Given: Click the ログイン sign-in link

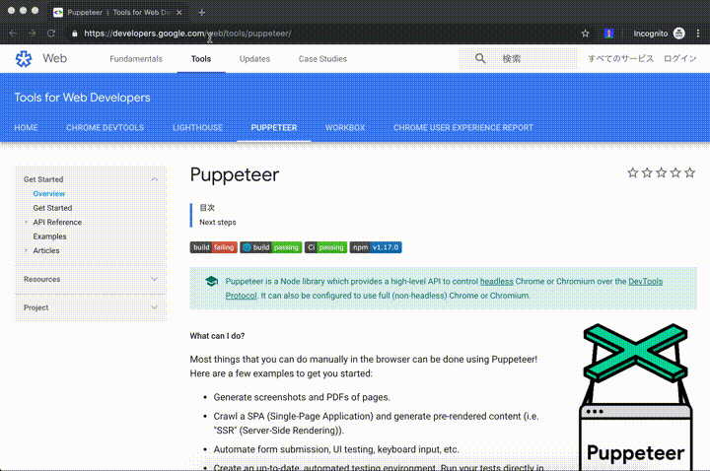Looking at the screenshot, I should coord(680,59).
